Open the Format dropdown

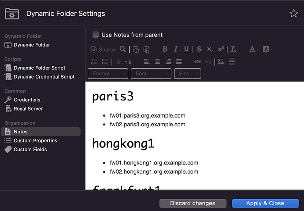coord(108,74)
